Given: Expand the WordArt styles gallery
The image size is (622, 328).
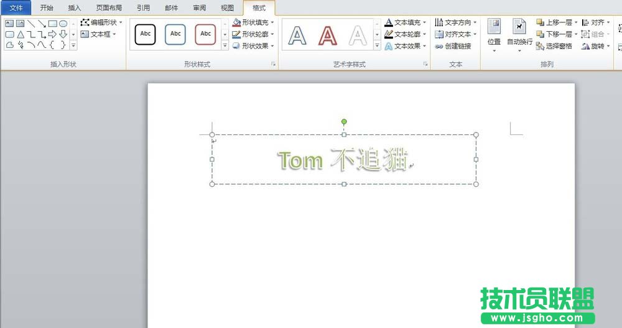Looking at the screenshot, I should 378,45.
